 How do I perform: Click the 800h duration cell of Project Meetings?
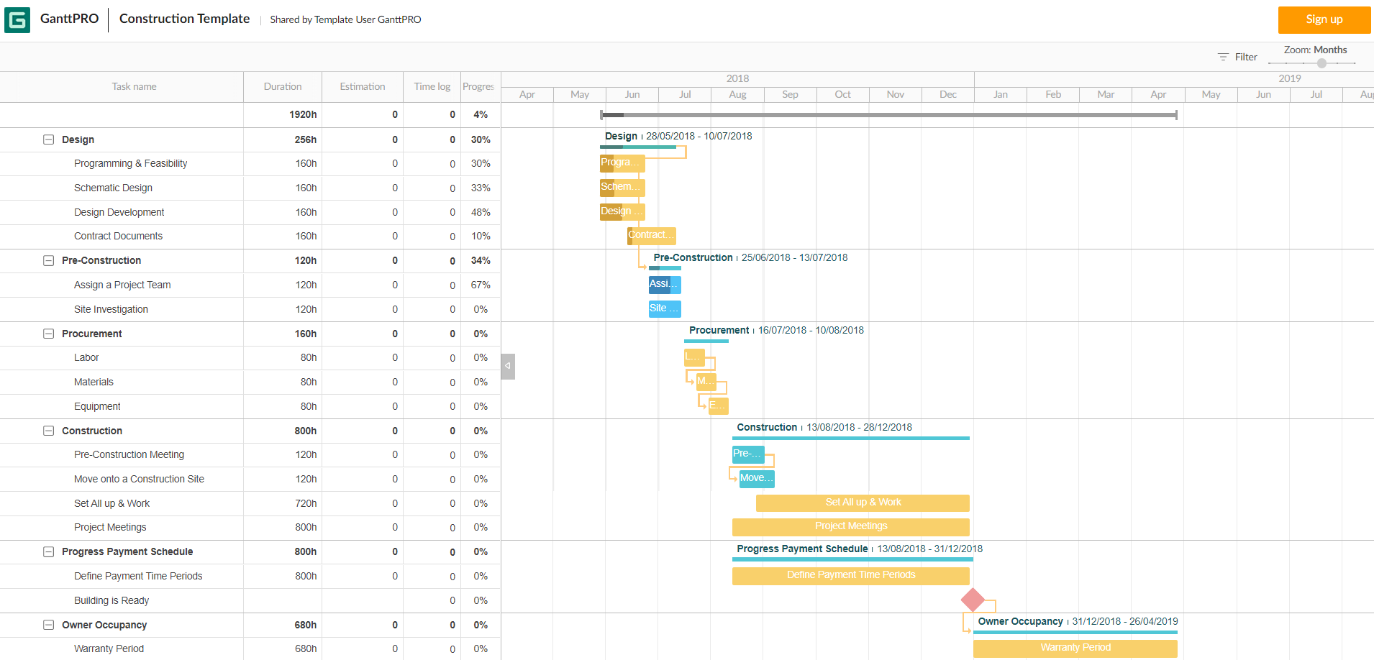305,527
